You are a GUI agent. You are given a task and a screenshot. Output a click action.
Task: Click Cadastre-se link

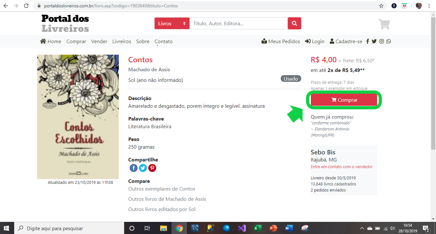[x=346, y=41]
